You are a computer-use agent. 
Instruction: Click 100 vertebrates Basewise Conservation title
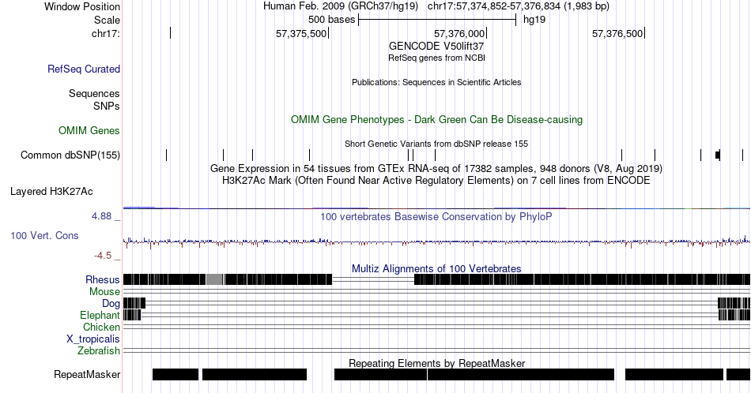coord(436,216)
